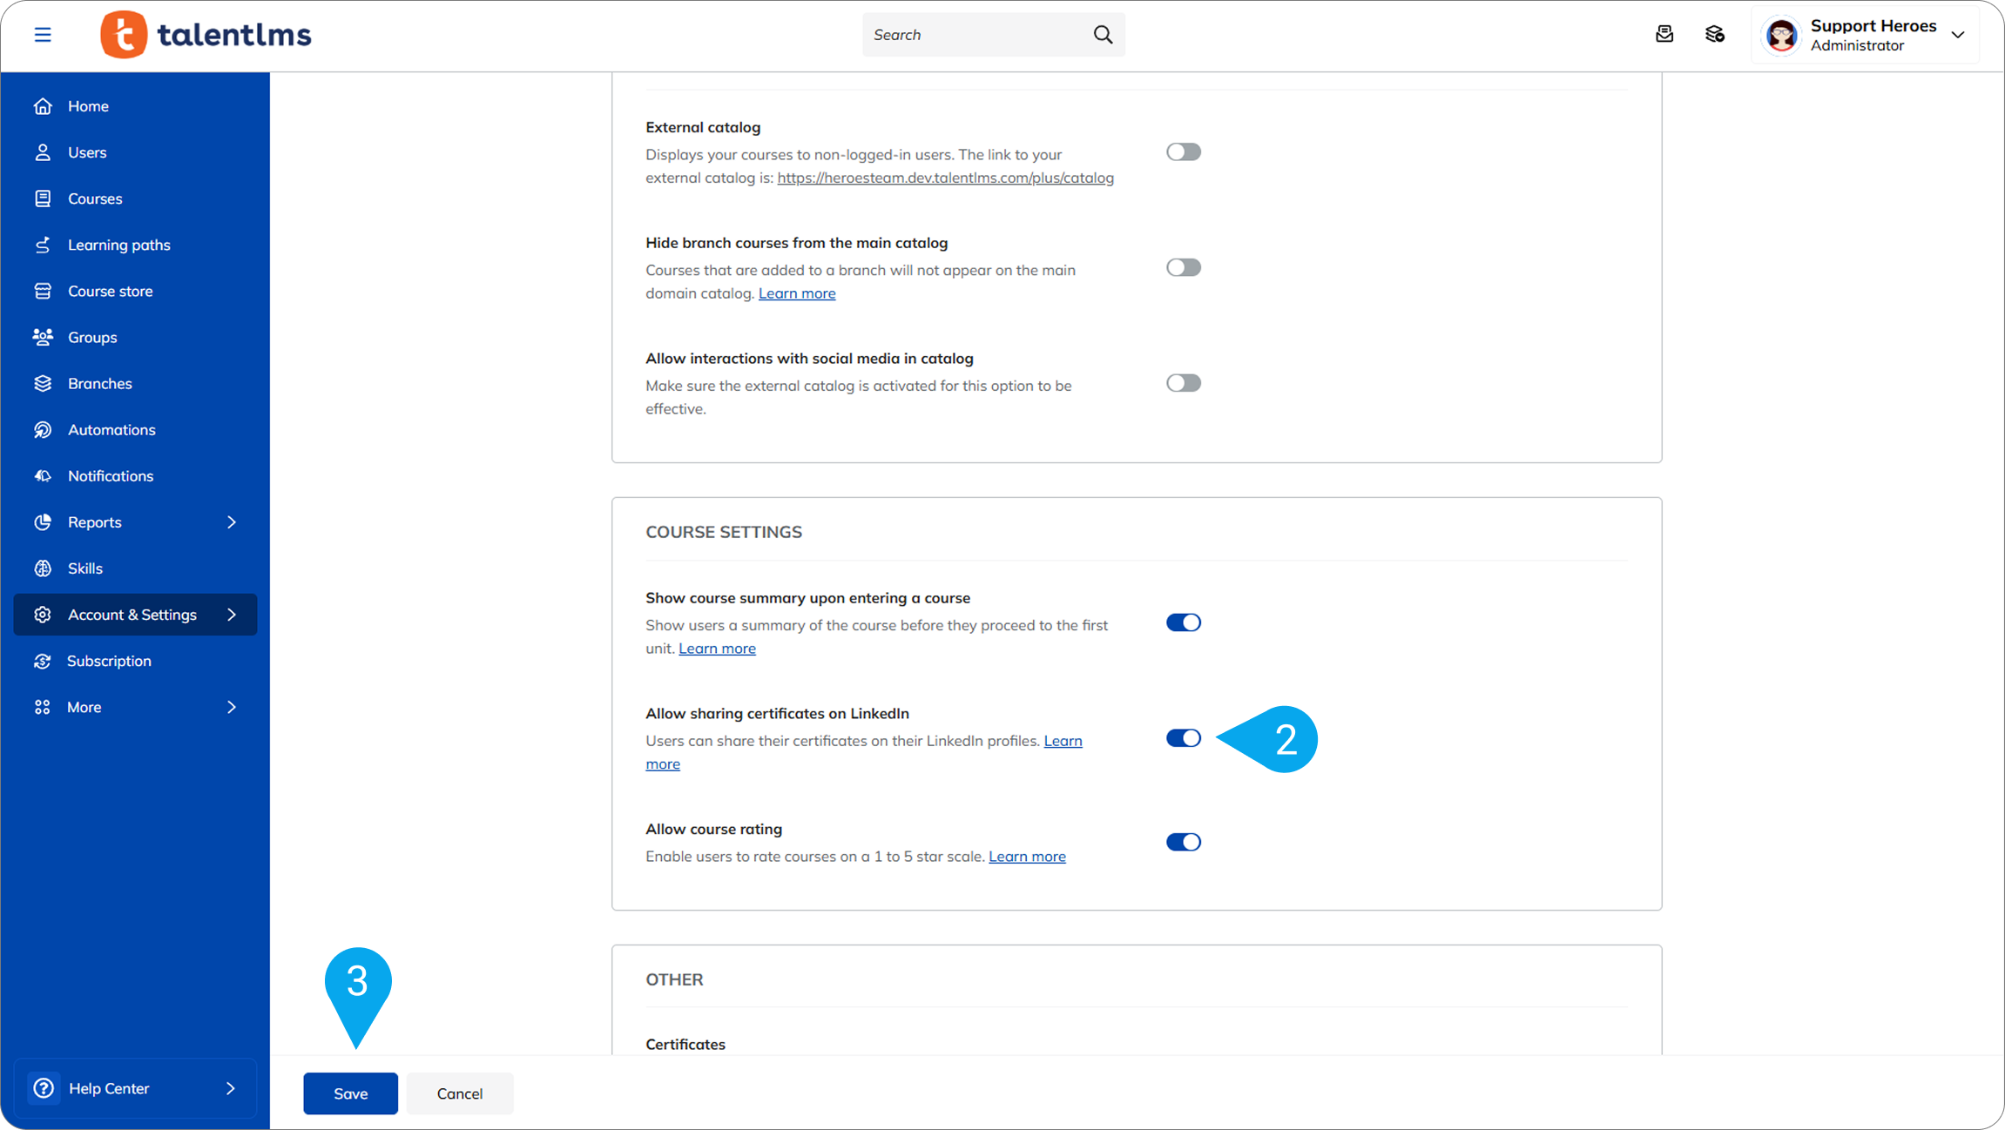Click the layers icon beside the inbox icon
This screenshot has height=1130, width=2005.
(1715, 35)
